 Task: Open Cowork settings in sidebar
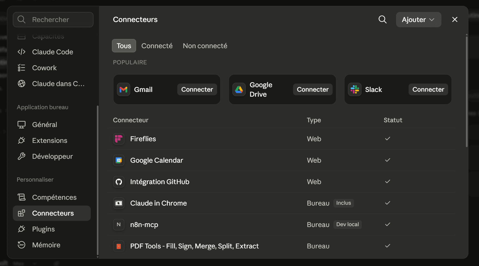tap(52, 68)
